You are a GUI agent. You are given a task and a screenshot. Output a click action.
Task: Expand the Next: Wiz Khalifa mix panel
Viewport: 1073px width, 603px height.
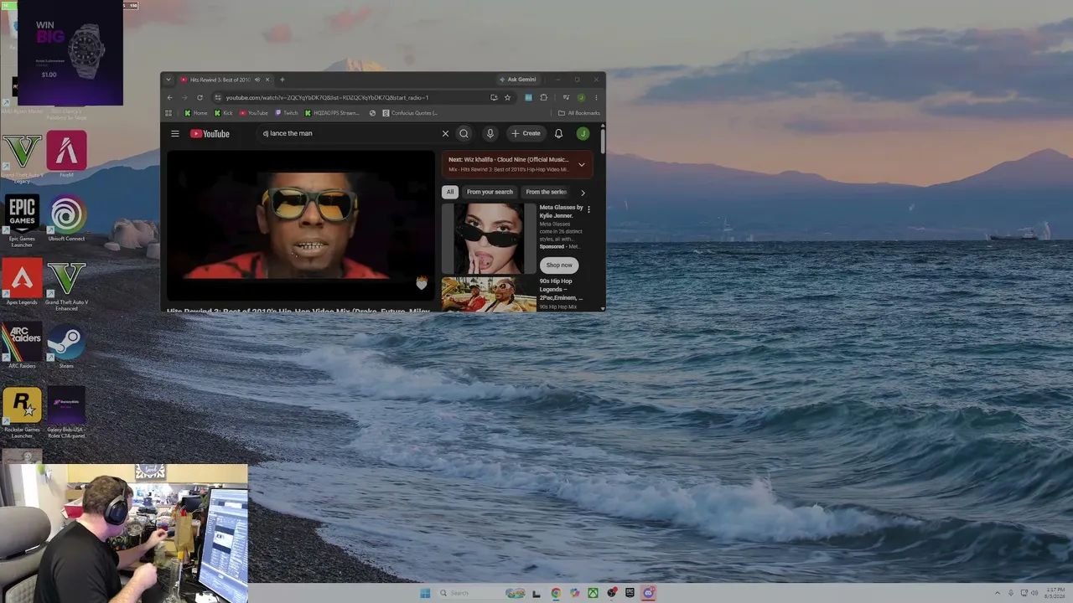[581, 164]
